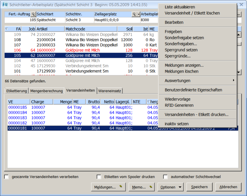This screenshot has width=247, height=196.
Task: Check automatischer Schichtwechsel option
Action: click(165, 177)
